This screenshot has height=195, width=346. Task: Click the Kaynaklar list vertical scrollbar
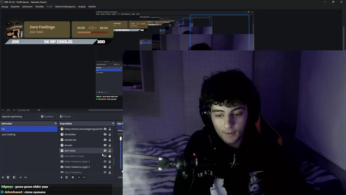coord(114,161)
